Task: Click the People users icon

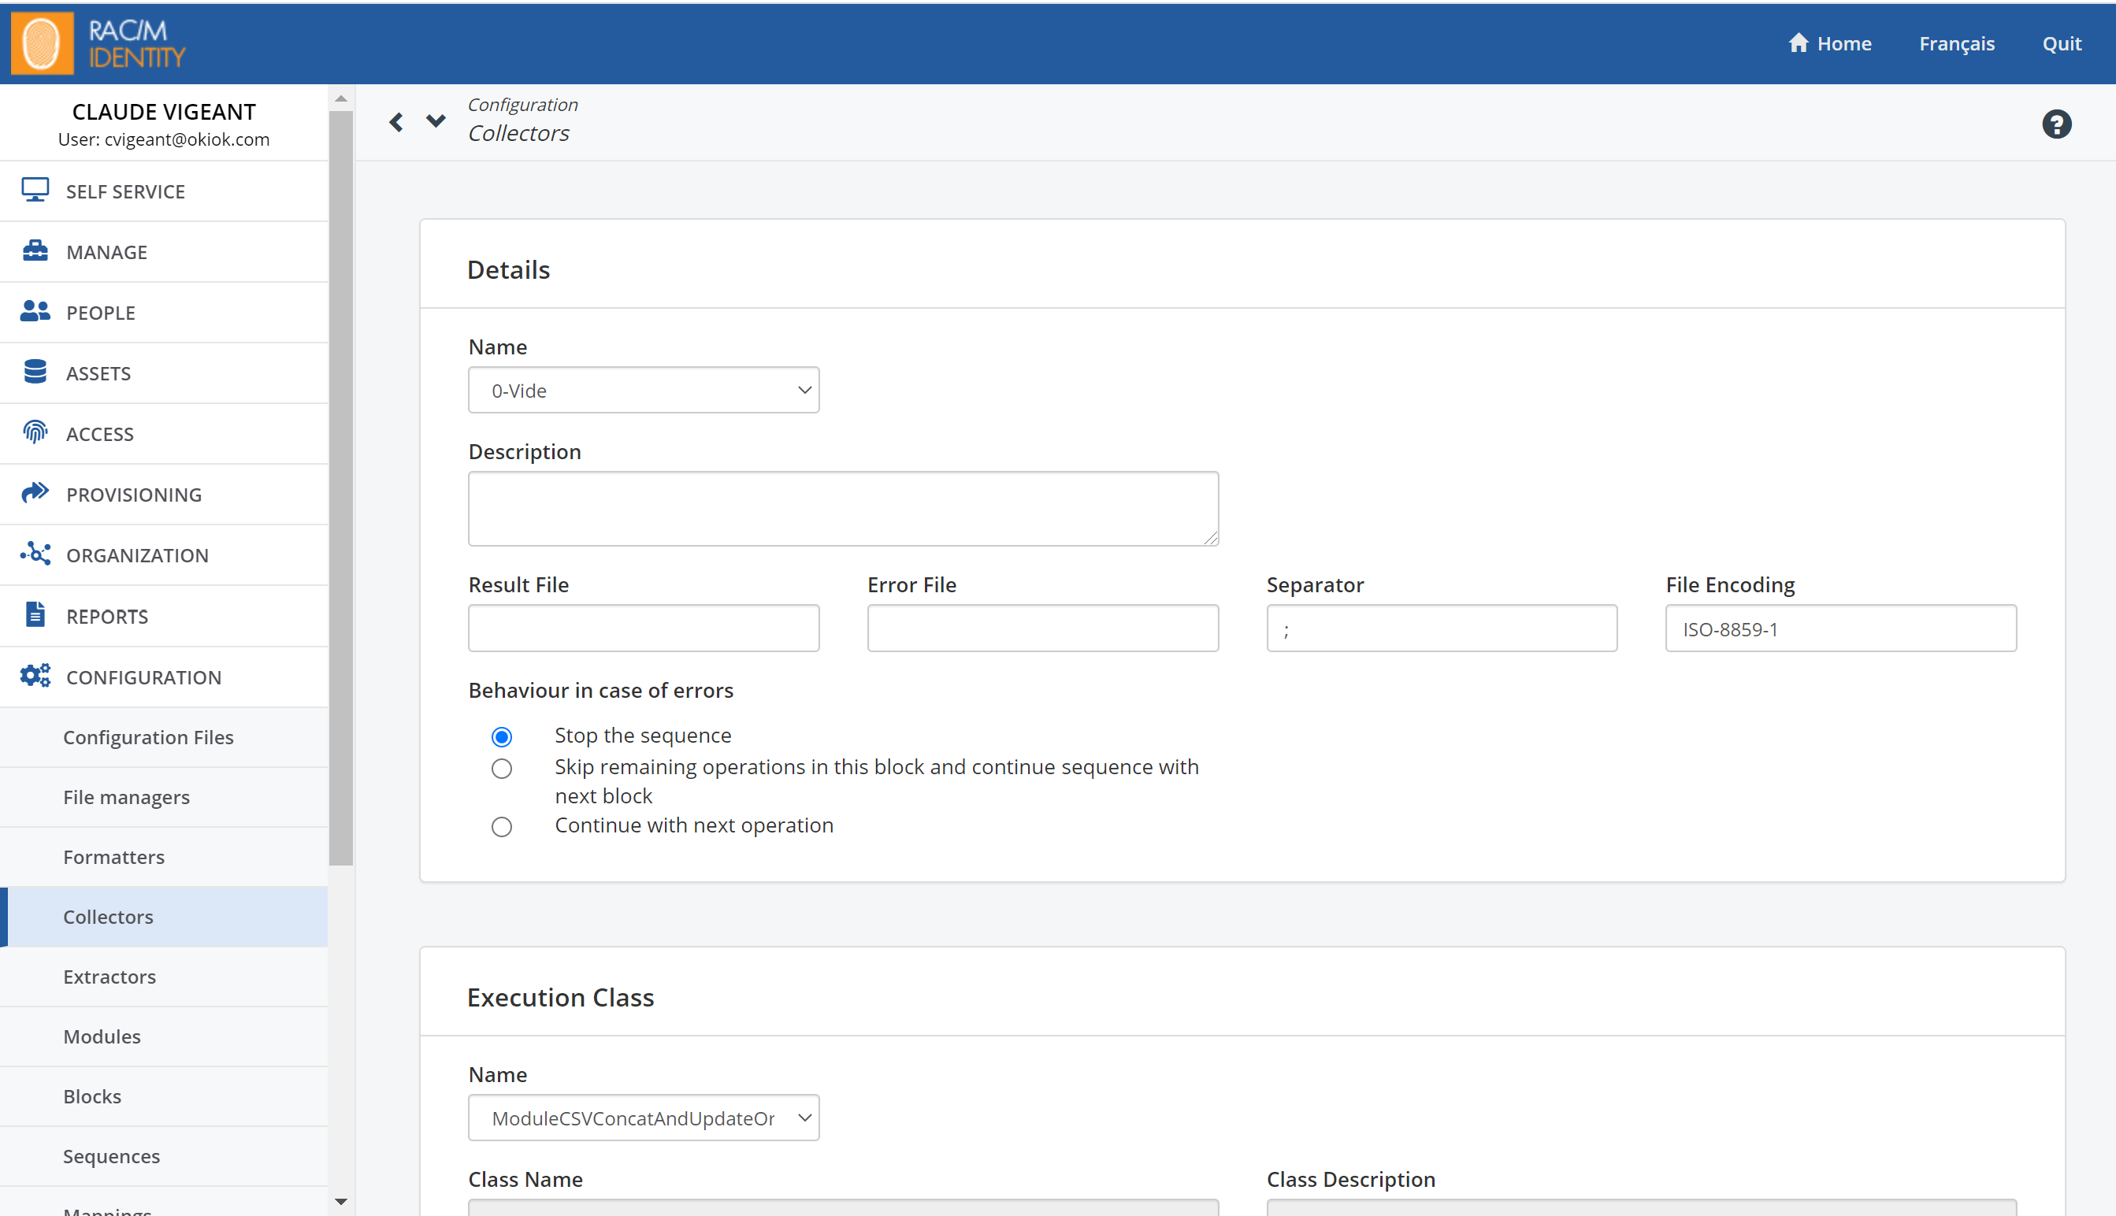Action: [35, 312]
